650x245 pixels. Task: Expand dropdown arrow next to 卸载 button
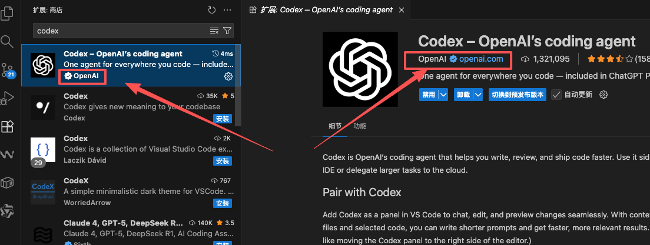pyautogui.click(x=478, y=95)
